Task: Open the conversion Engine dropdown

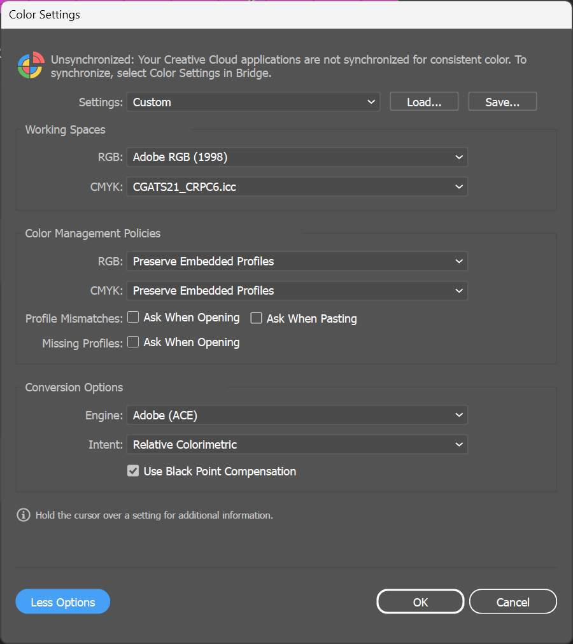Action: [297, 414]
